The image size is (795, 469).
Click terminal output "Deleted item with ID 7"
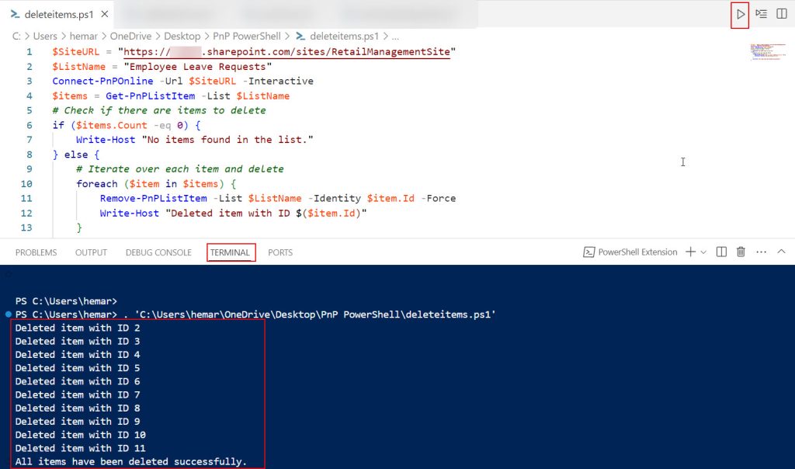point(78,395)
